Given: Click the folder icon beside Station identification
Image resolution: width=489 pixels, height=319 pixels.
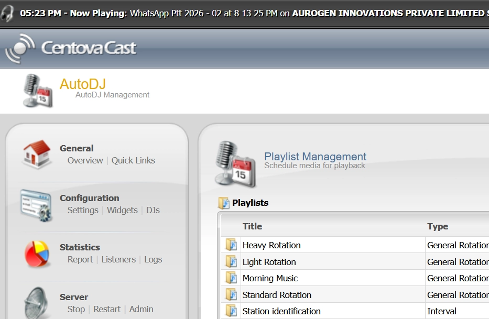Looking at the screenshot, I should click(x=231, y=311).
